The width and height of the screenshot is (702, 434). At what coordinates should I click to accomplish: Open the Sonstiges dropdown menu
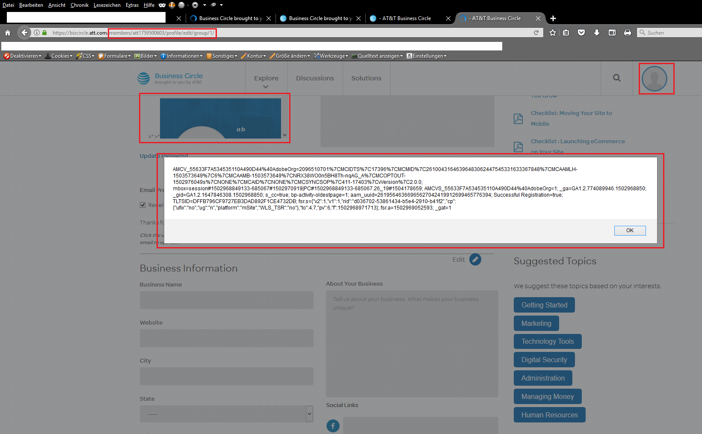[x=222, y=56]
